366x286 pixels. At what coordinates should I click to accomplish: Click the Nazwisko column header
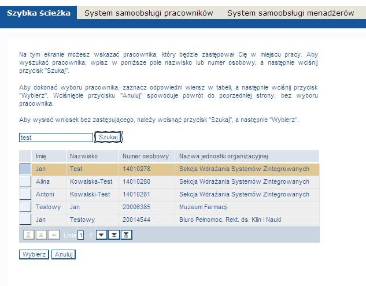[x=93, y=156]
